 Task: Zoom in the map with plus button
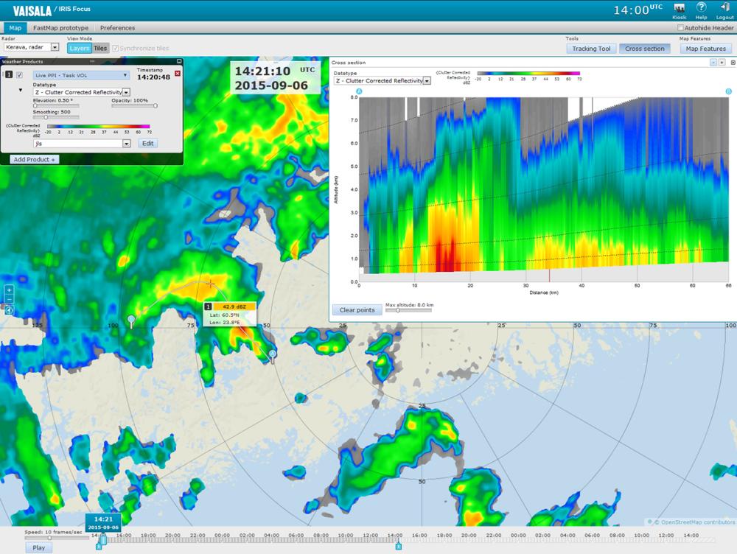point(9,290)
